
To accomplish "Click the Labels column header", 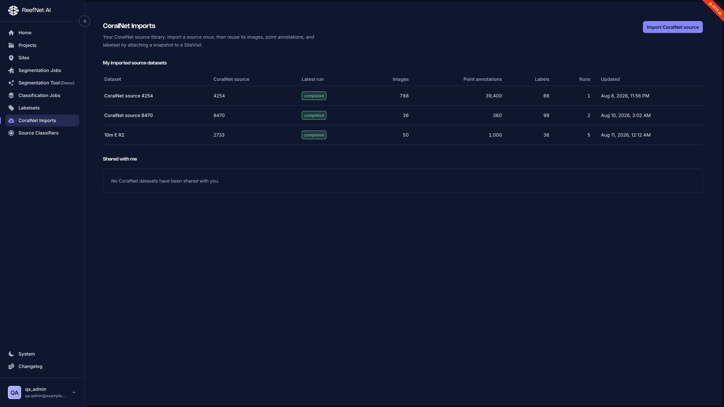I will click(542, 79).
